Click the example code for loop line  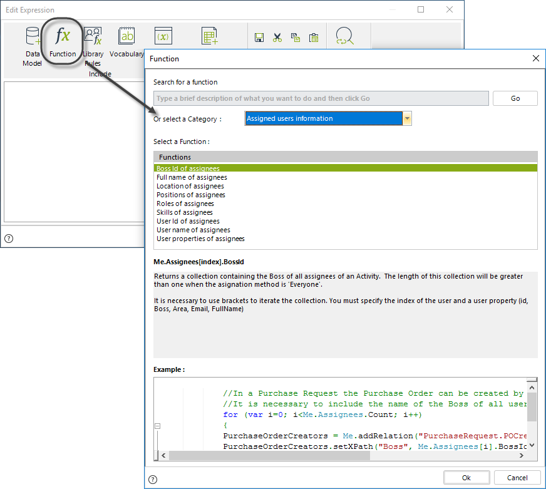coord(322,414)
